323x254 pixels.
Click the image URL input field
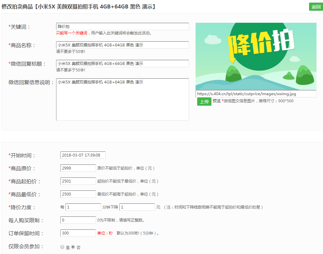tap(256, 94)
